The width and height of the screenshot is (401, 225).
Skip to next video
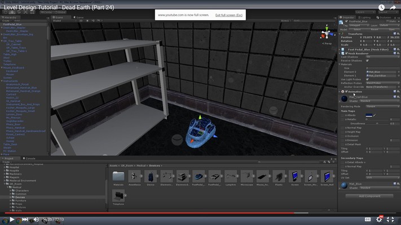click(x=25, y=219)
